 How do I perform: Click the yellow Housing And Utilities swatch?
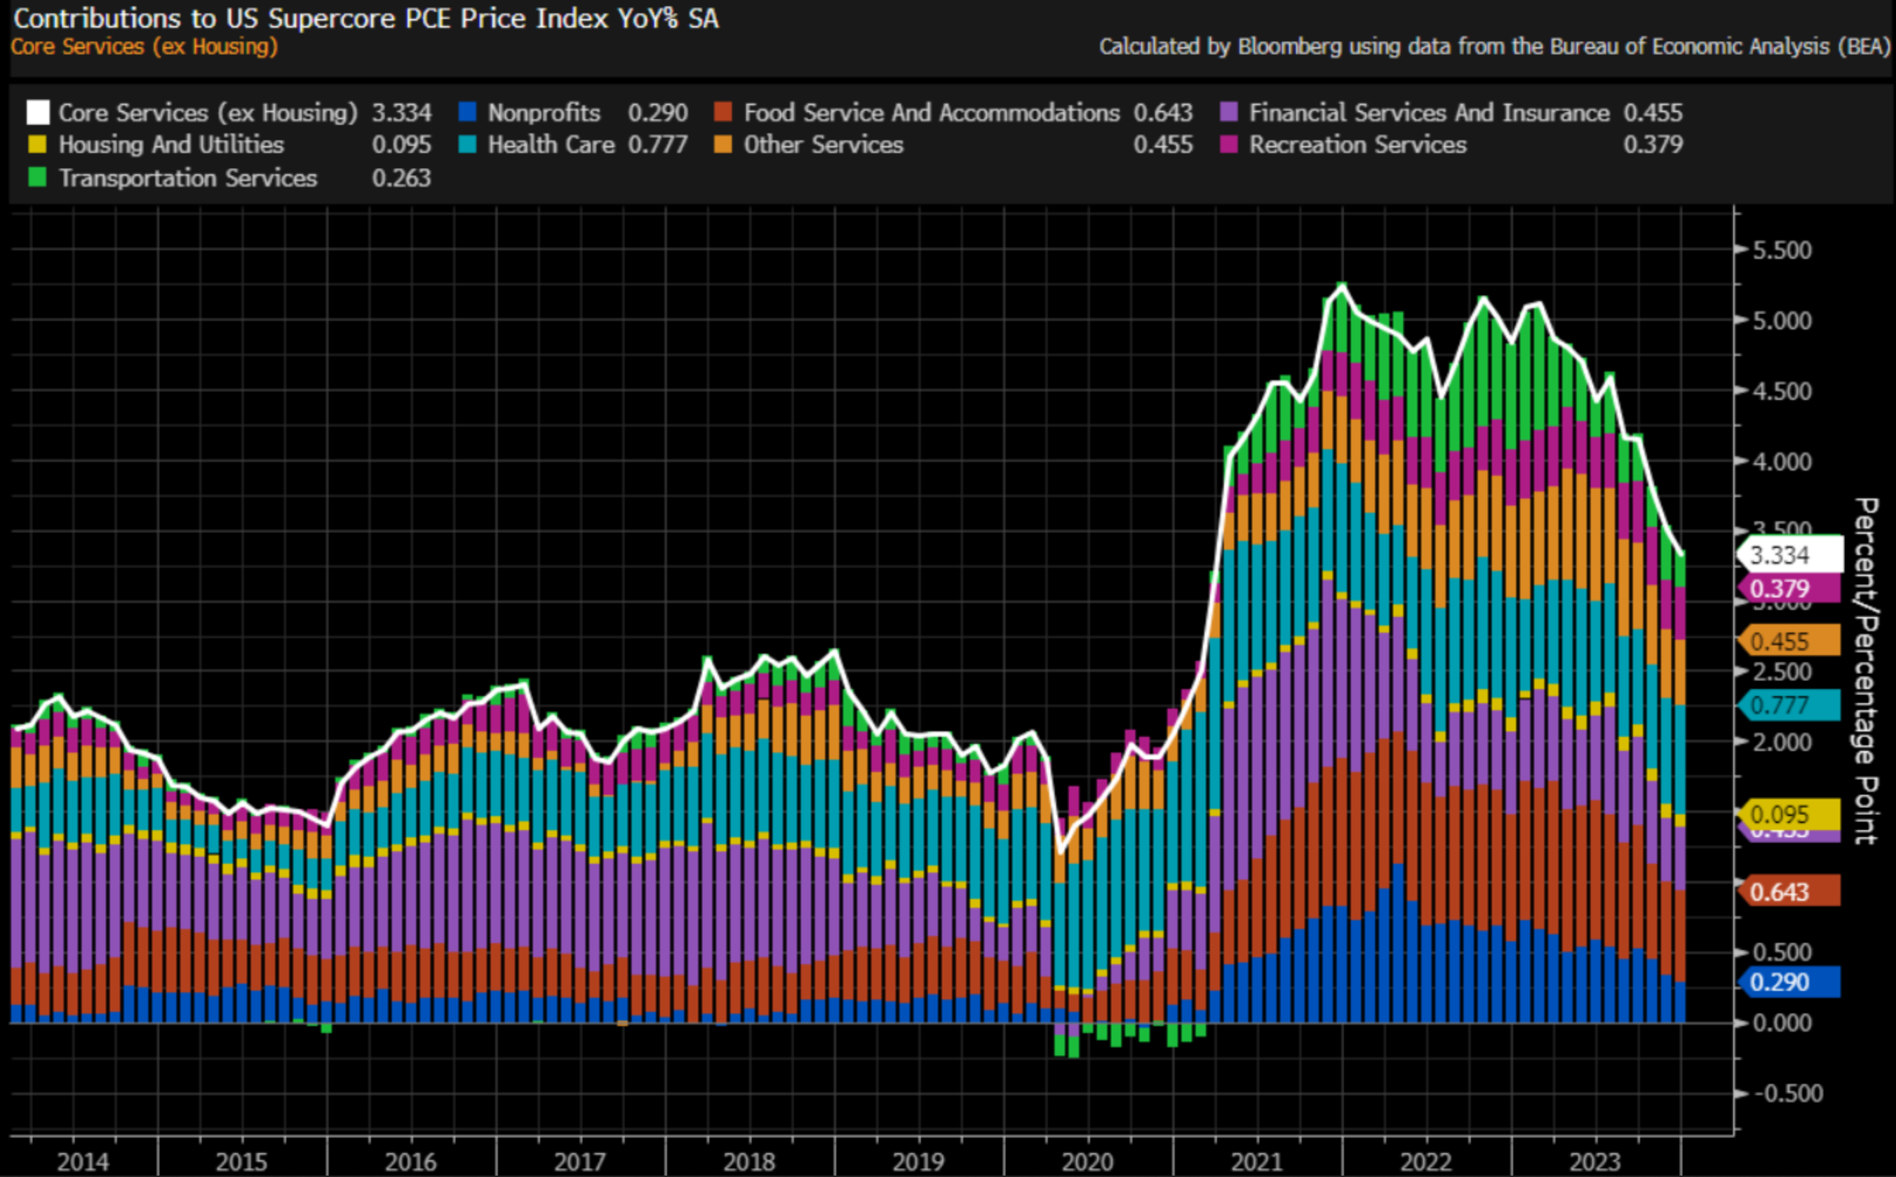click(37, 145)
